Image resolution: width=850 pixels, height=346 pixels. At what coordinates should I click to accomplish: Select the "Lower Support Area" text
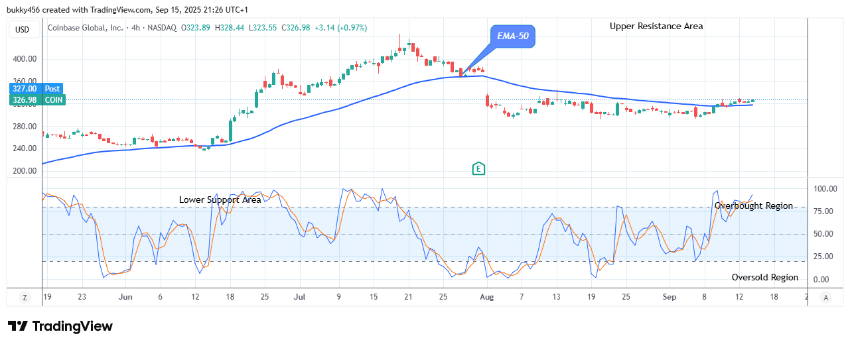pyautogui.click(x=220, y=200)
